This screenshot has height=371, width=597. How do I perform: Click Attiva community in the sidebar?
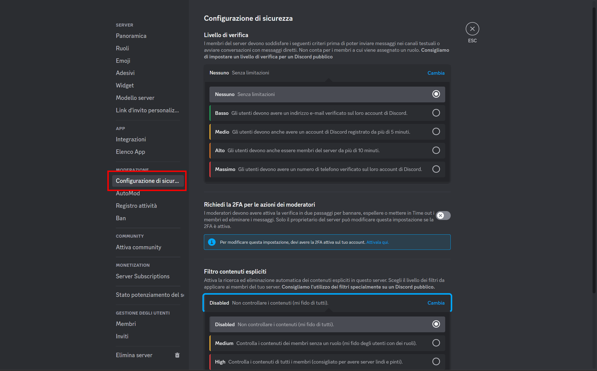point(139,247)
